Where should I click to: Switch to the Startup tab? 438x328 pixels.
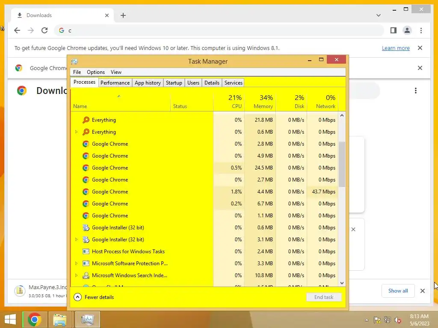click(174, 83)
